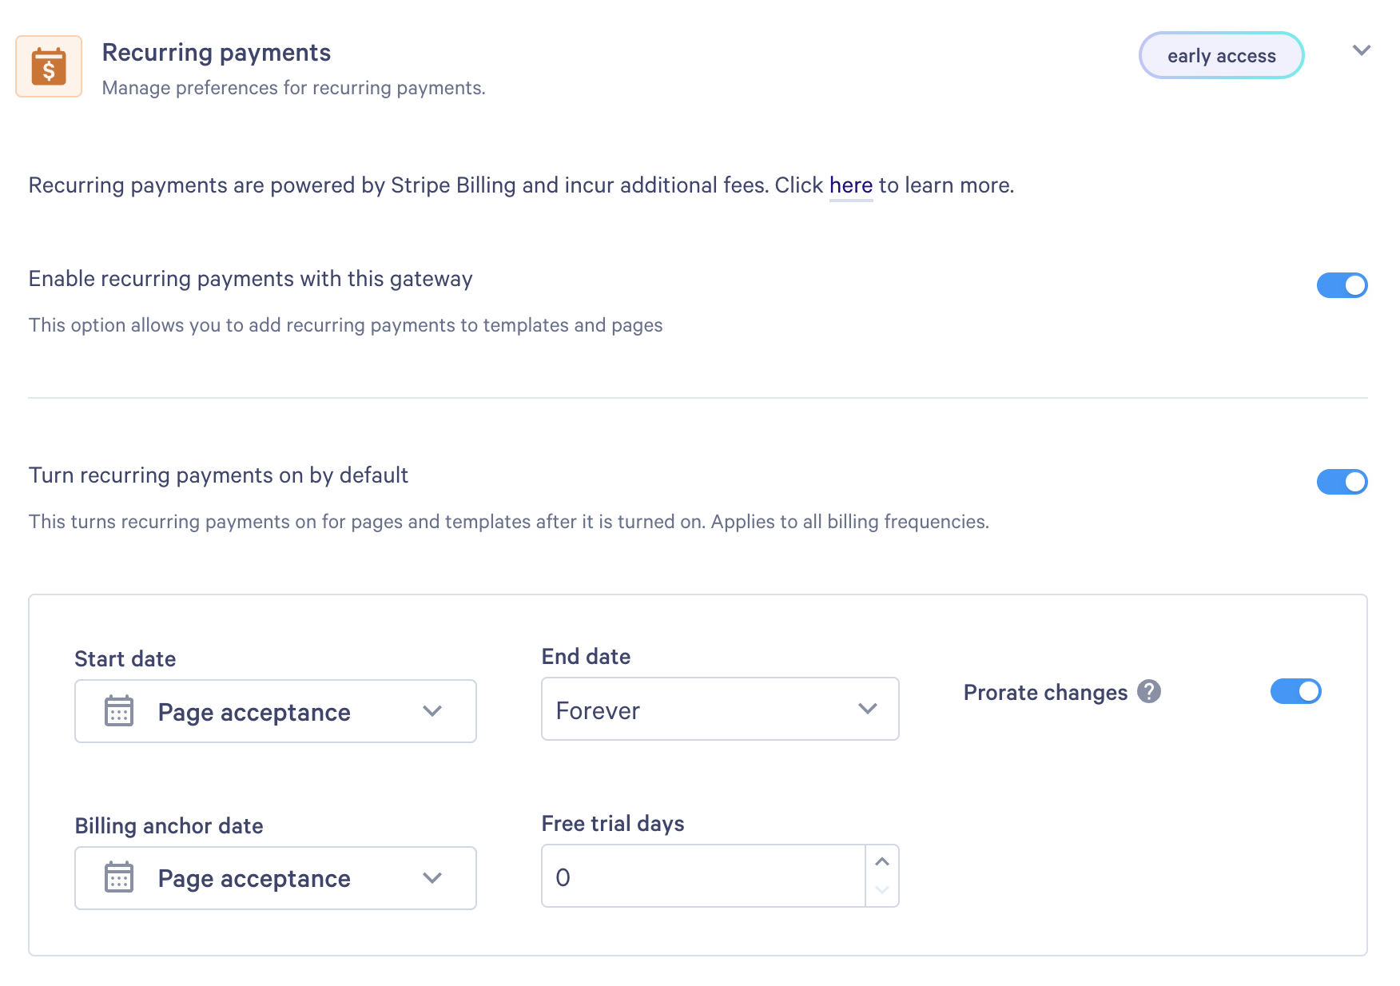This screenshot has height=986, width=1400.
Task: Open the Start date dropdown
Action: (276, 711)
